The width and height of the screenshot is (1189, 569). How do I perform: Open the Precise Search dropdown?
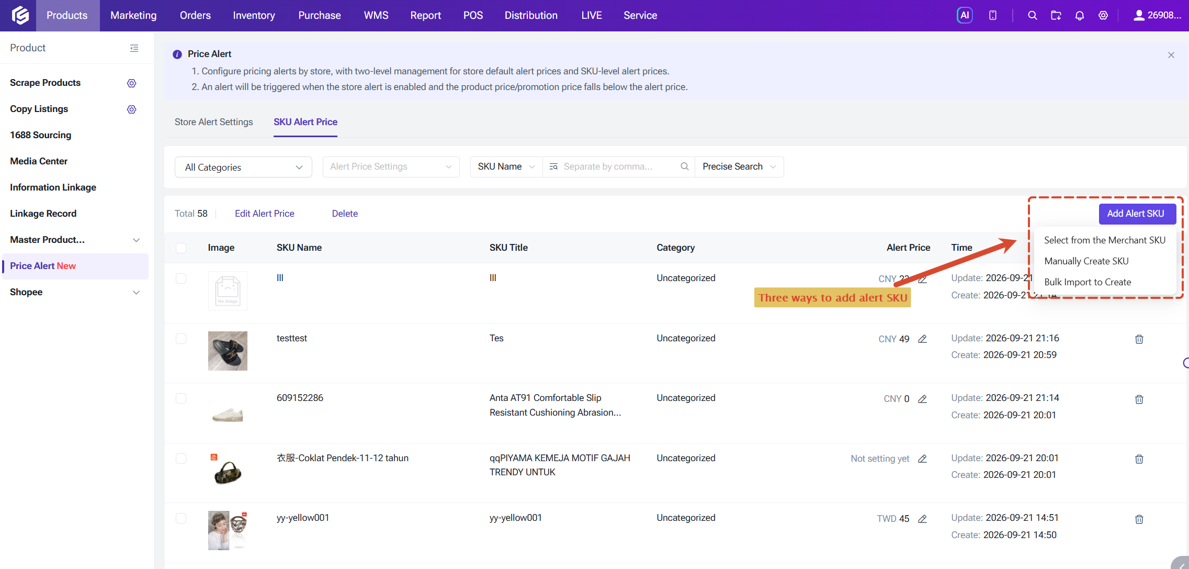pyautogui.click(x=739, y=166)
